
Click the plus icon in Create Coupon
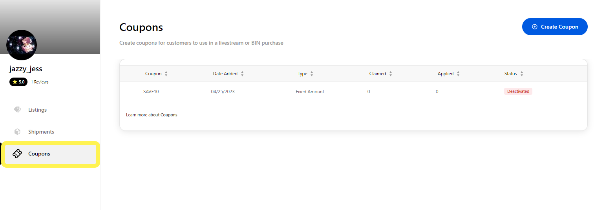click(x=534, y=27)
